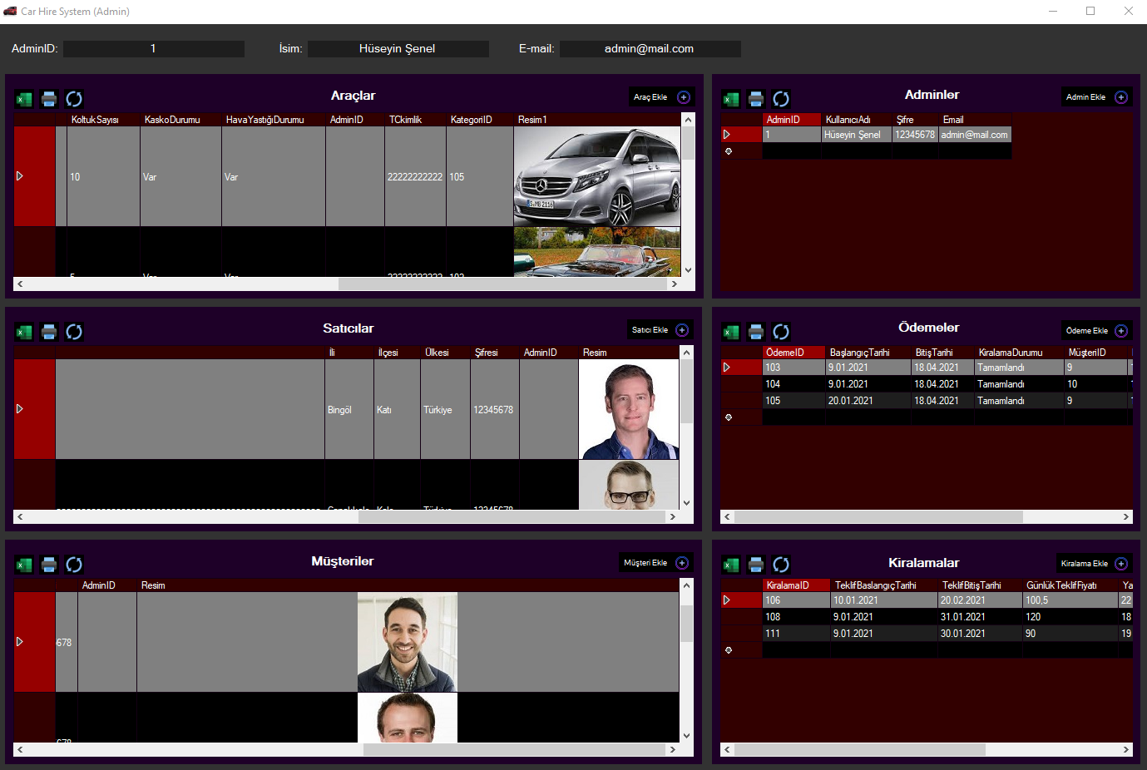The height and width of the screenshot is (770, 1147).
Task: Sort Ödemeler by ÖdemeID column header
Action: [794, 353]
